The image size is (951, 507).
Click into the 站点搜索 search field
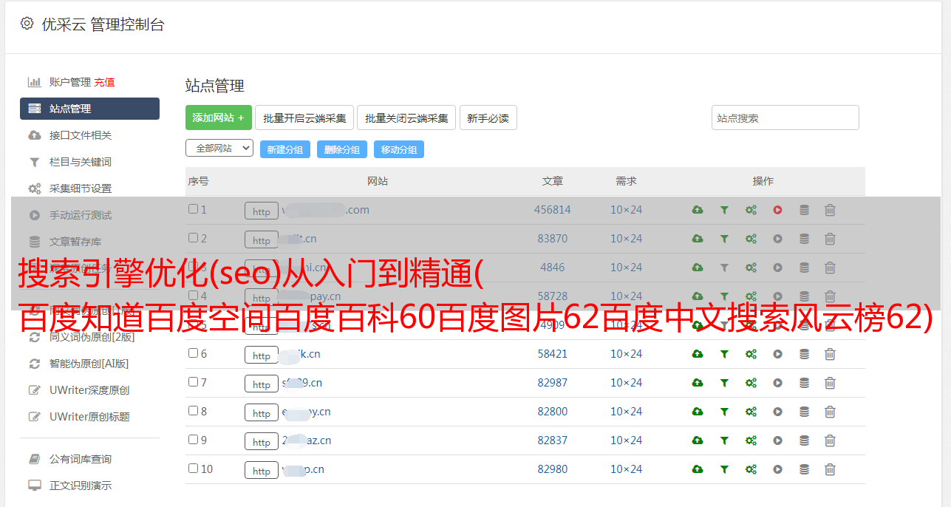coord(785,118)
